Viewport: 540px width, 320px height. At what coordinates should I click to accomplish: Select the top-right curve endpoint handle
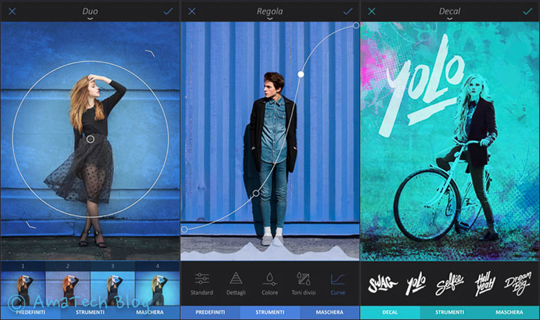(356, 25)
